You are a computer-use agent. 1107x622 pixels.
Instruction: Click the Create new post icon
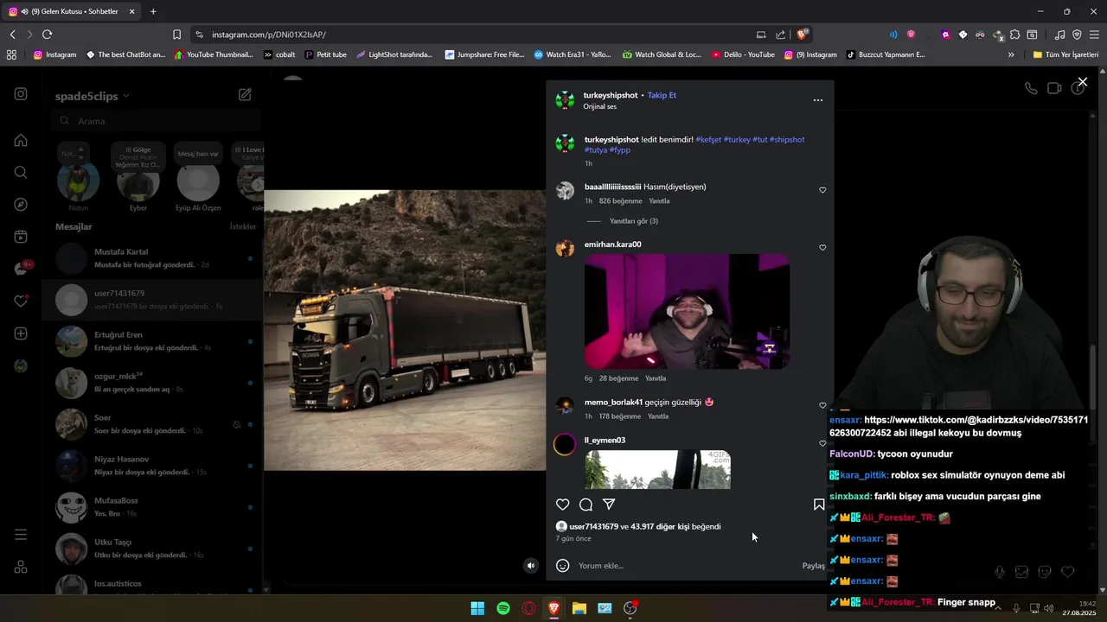21,333
